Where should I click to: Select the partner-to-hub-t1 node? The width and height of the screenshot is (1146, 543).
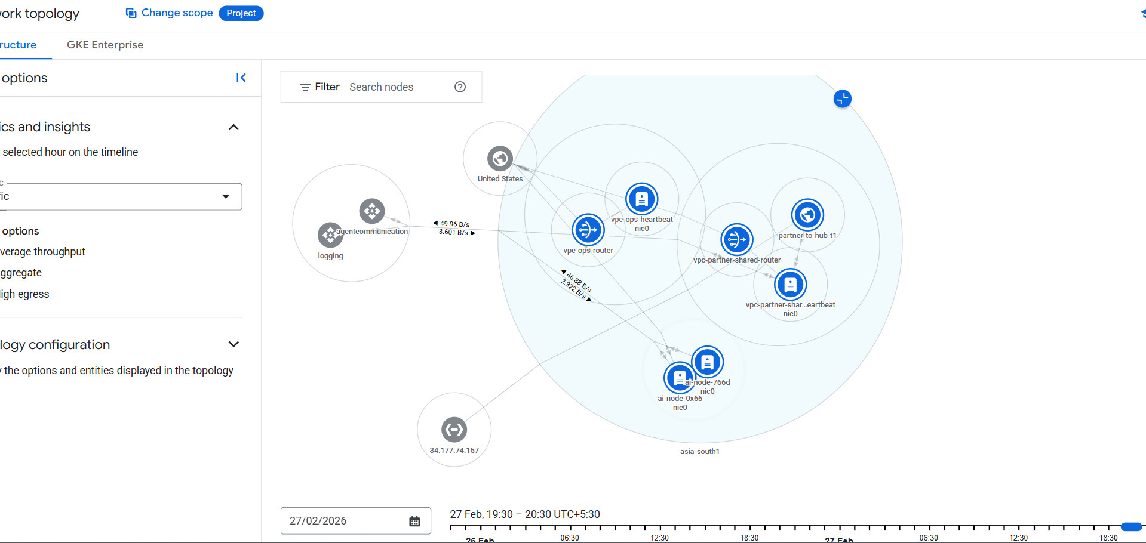pyautogui.click(x=808, y=215)
